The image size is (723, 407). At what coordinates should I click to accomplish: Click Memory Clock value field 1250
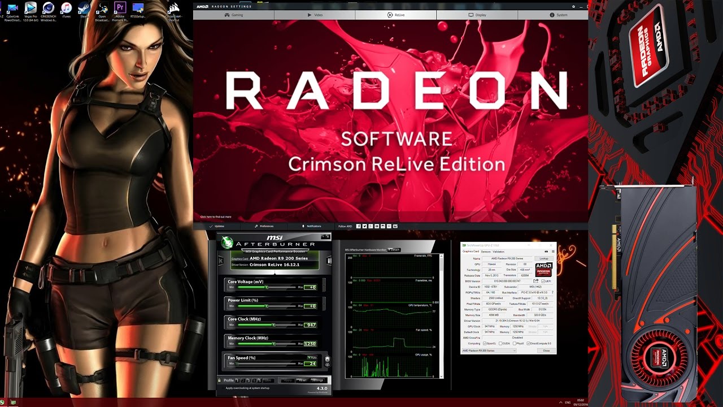pyautogui.click(x=310, y=344)
